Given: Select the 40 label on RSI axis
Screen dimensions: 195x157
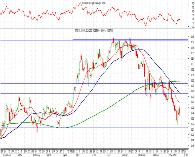Looking at the screenshot, I should pyautogui.click(x=193, y=19).
